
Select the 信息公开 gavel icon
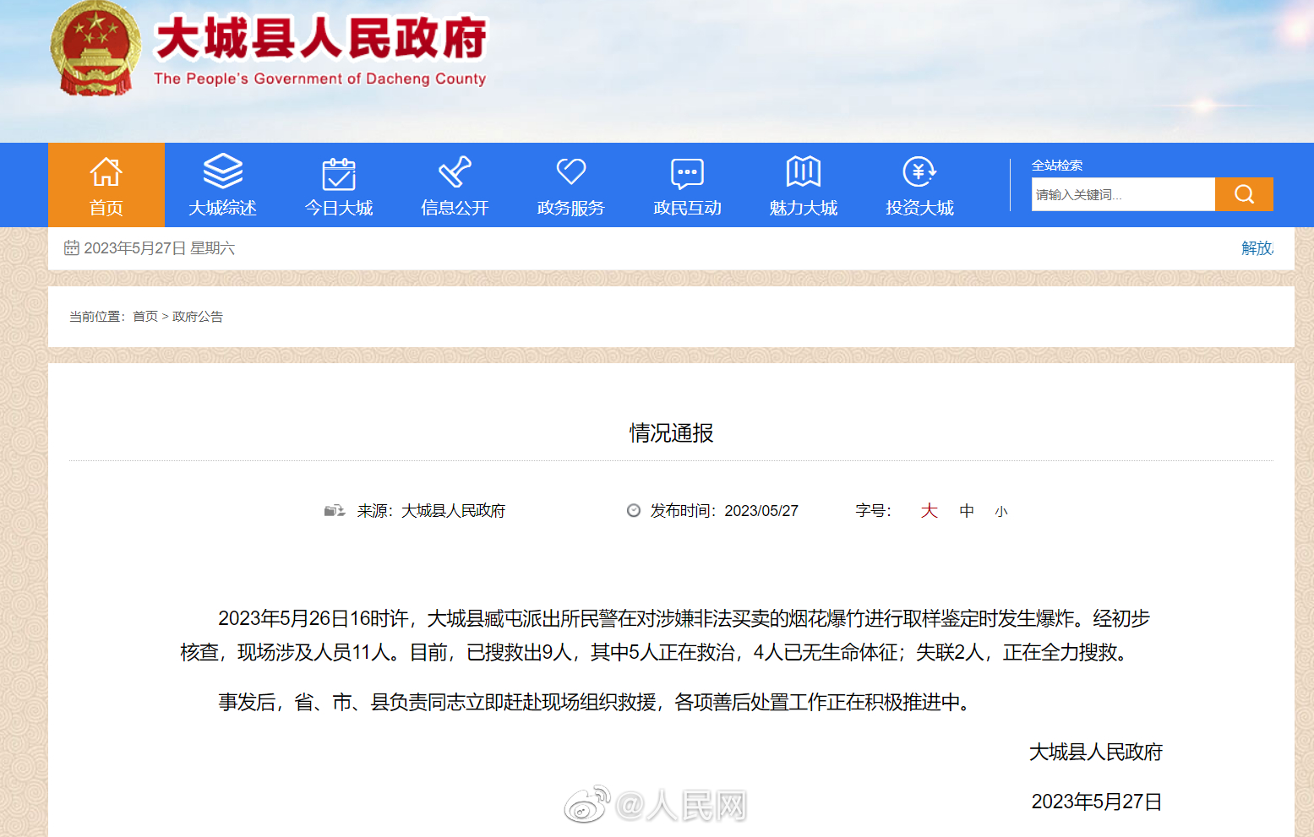coord(455,171)
